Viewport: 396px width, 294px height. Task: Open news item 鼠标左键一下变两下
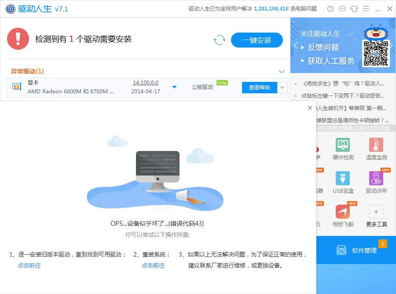click(343, 96)
